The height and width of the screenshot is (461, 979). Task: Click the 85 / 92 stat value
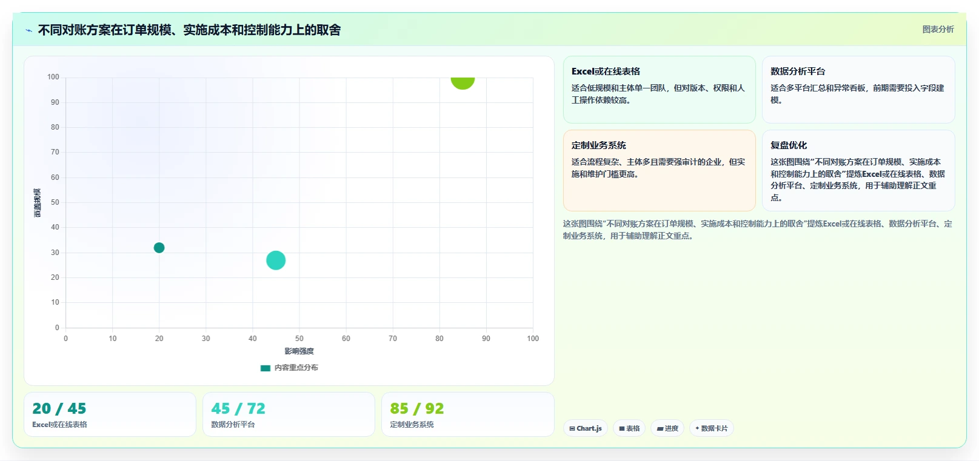click(x=417, y=409)
